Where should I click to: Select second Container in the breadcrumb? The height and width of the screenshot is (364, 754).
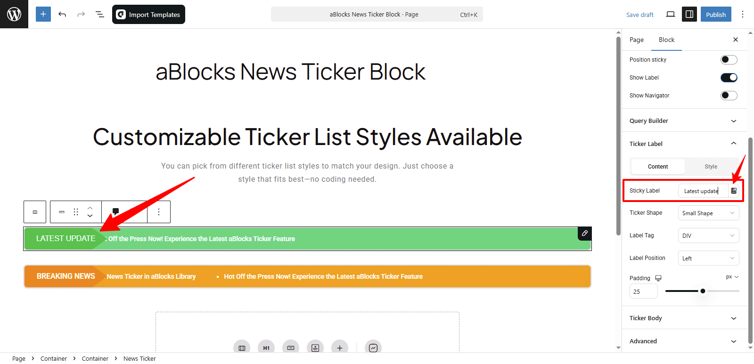95,358
